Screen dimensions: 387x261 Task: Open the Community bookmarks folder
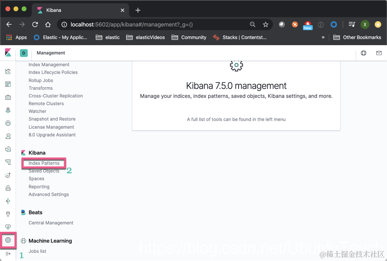pos(189,37)
